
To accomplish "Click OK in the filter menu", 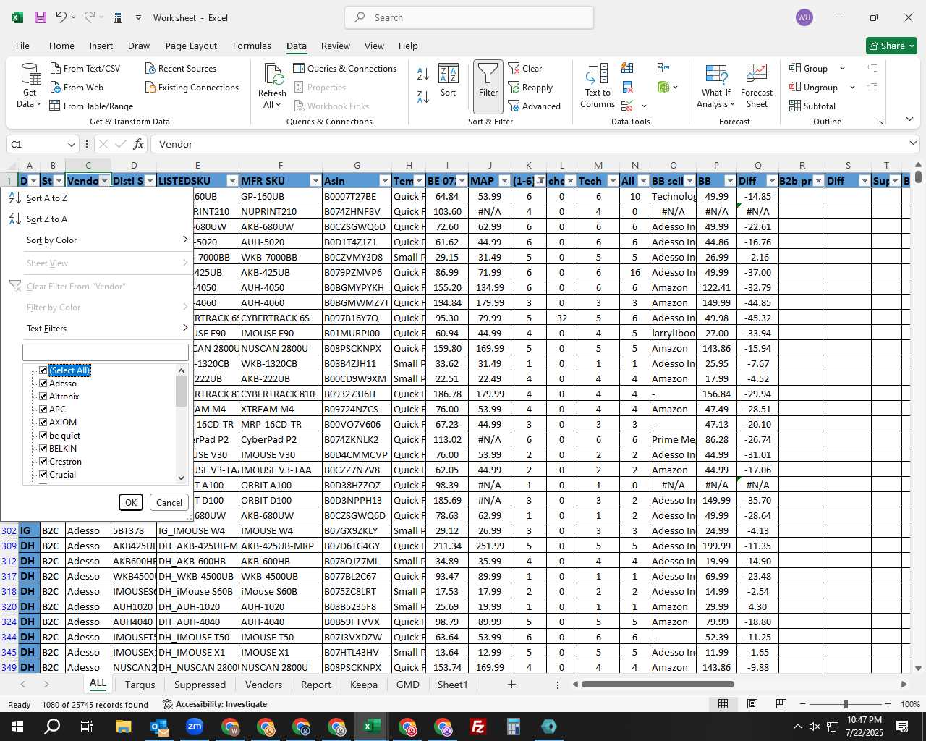I will 131,503.
